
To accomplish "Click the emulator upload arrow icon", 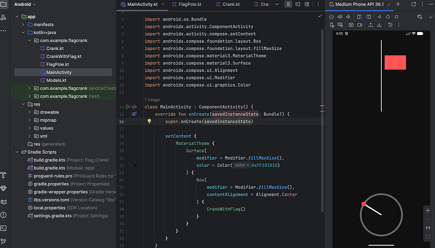I will pyautogui.click(x=370, y=25).
